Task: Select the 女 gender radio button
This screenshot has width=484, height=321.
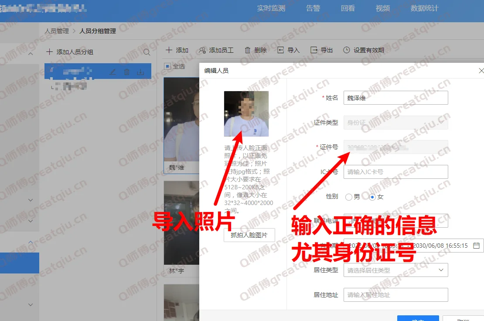Action: coord(372,197)
